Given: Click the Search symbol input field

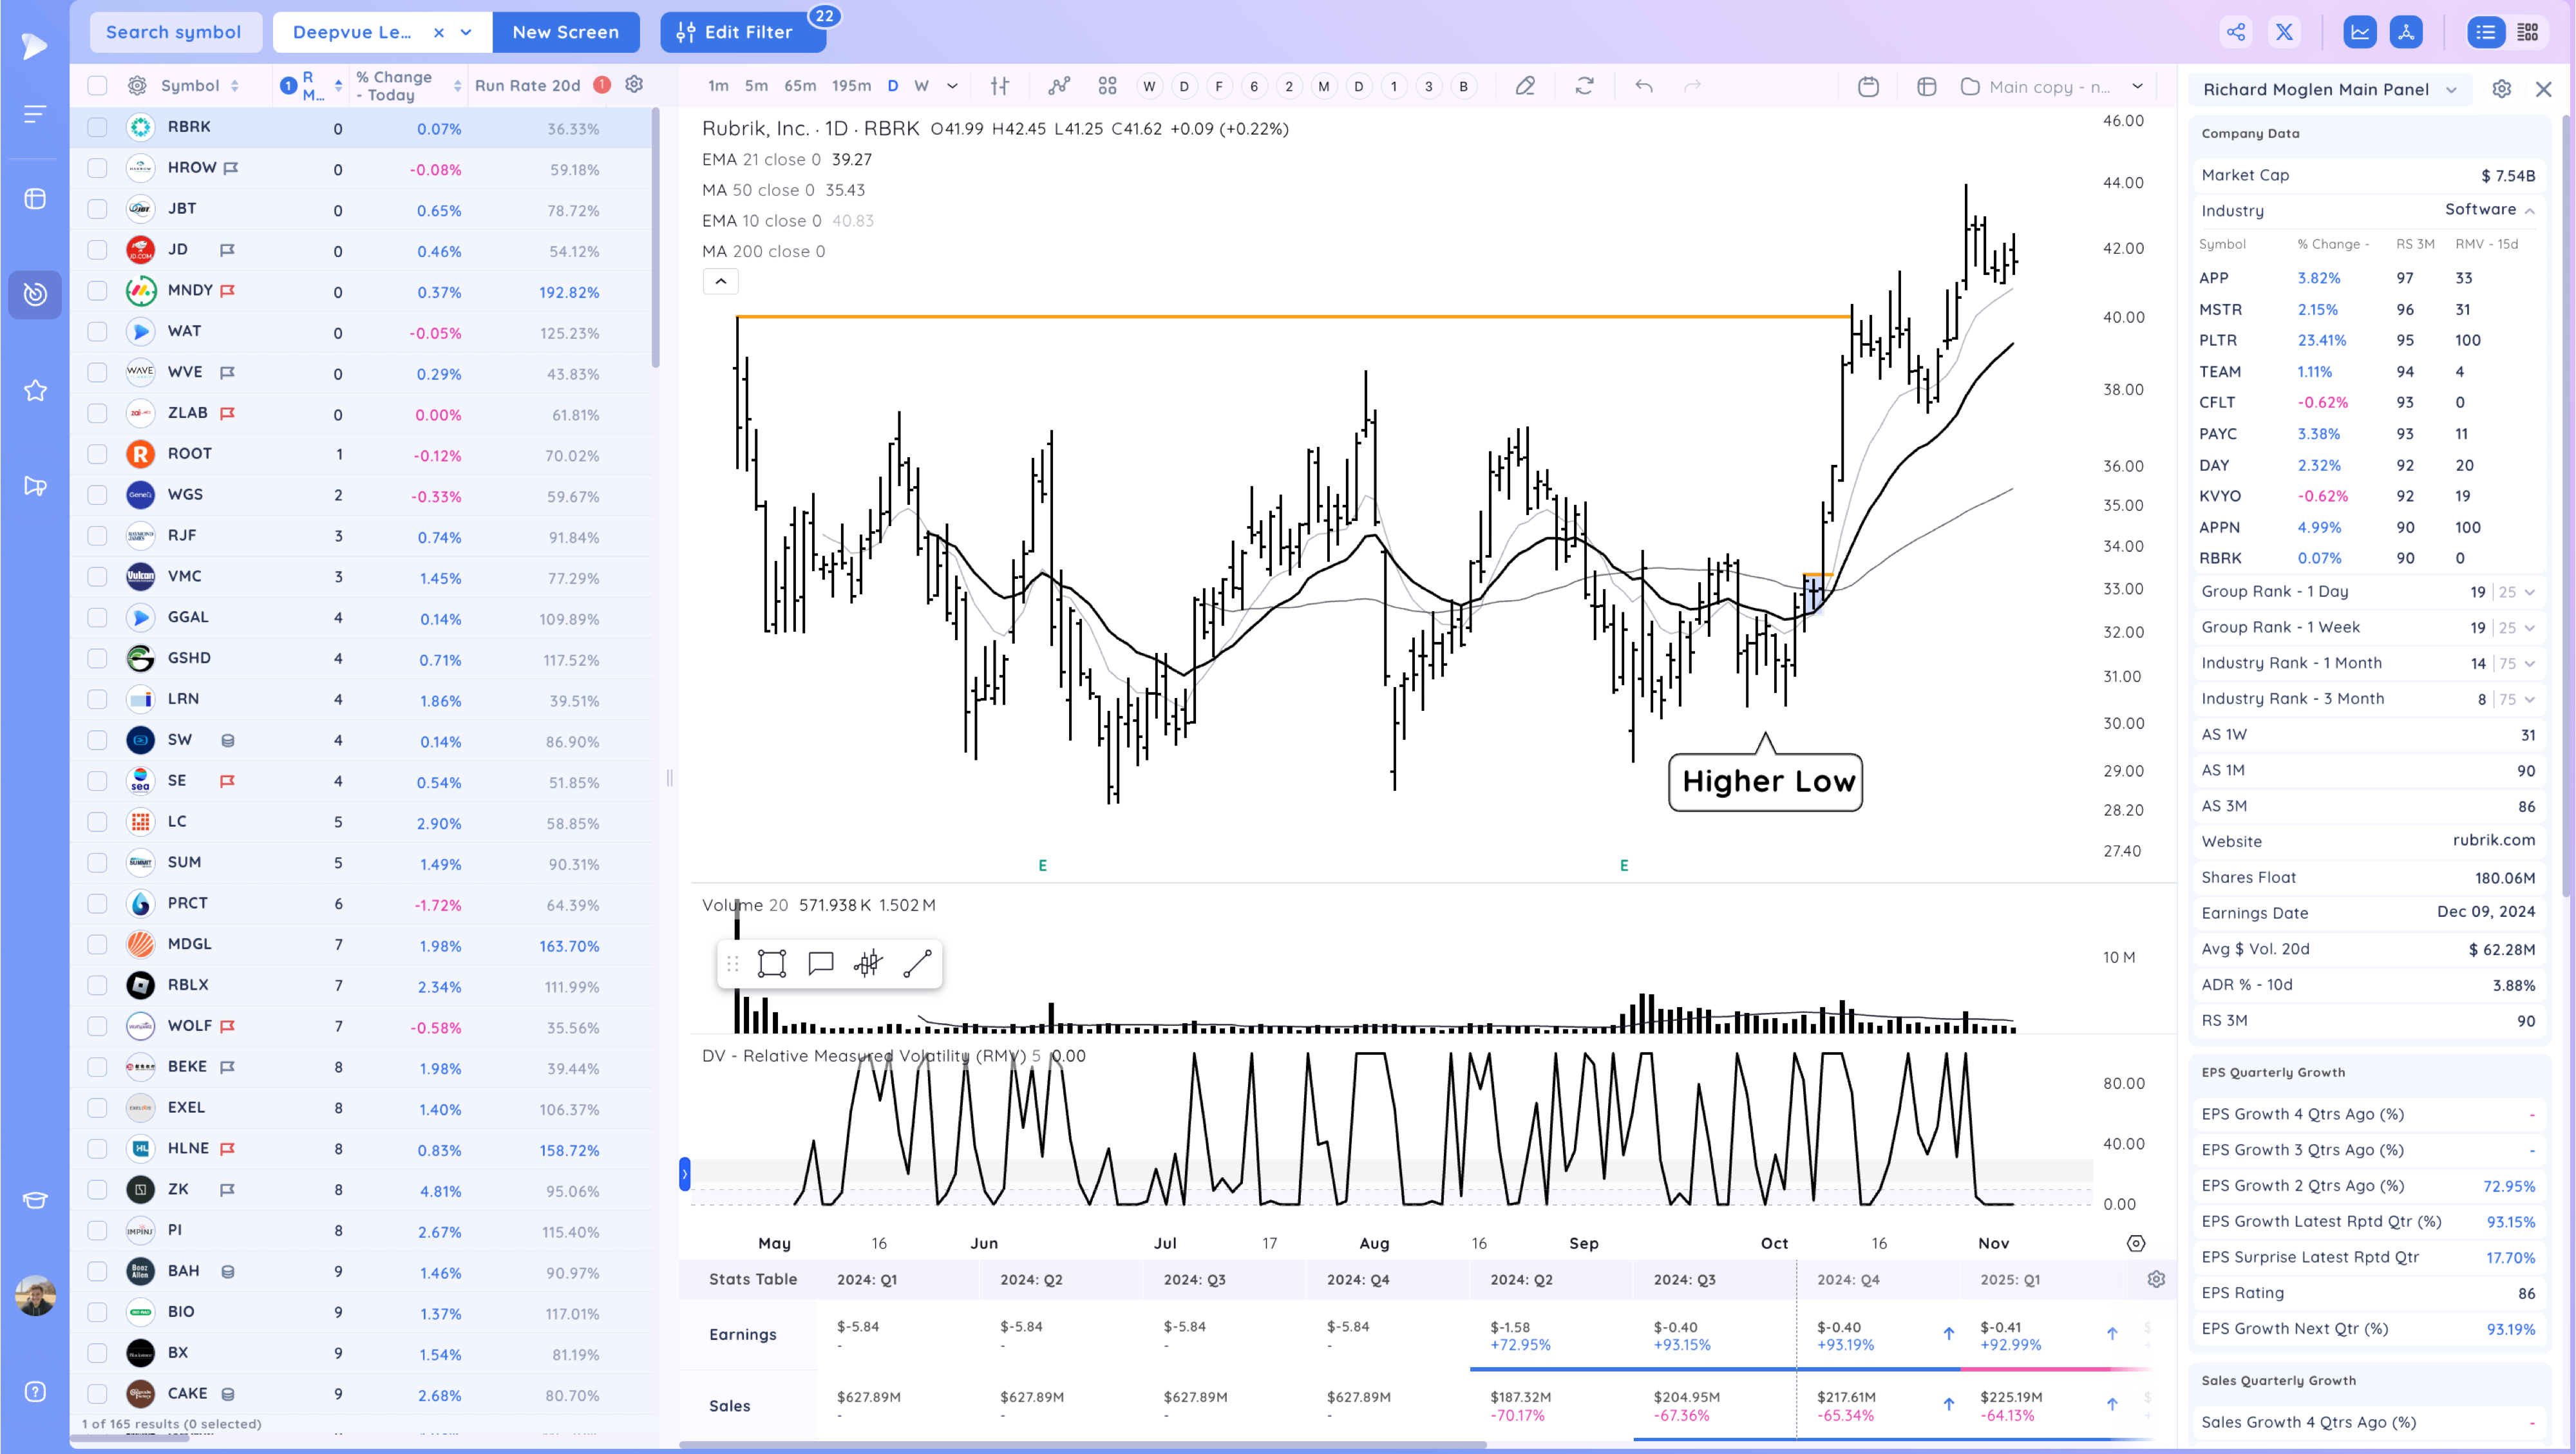Looking at the screenshot, I should (x=175, y=32).
